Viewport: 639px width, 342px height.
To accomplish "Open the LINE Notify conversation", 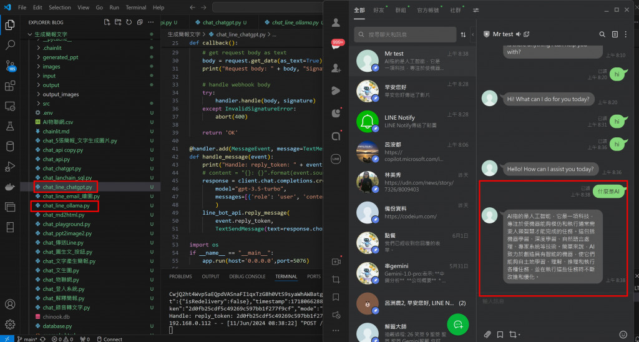I will 412,121.
